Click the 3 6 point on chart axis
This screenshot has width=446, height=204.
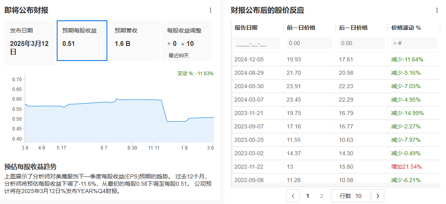(x=210, y=148)
